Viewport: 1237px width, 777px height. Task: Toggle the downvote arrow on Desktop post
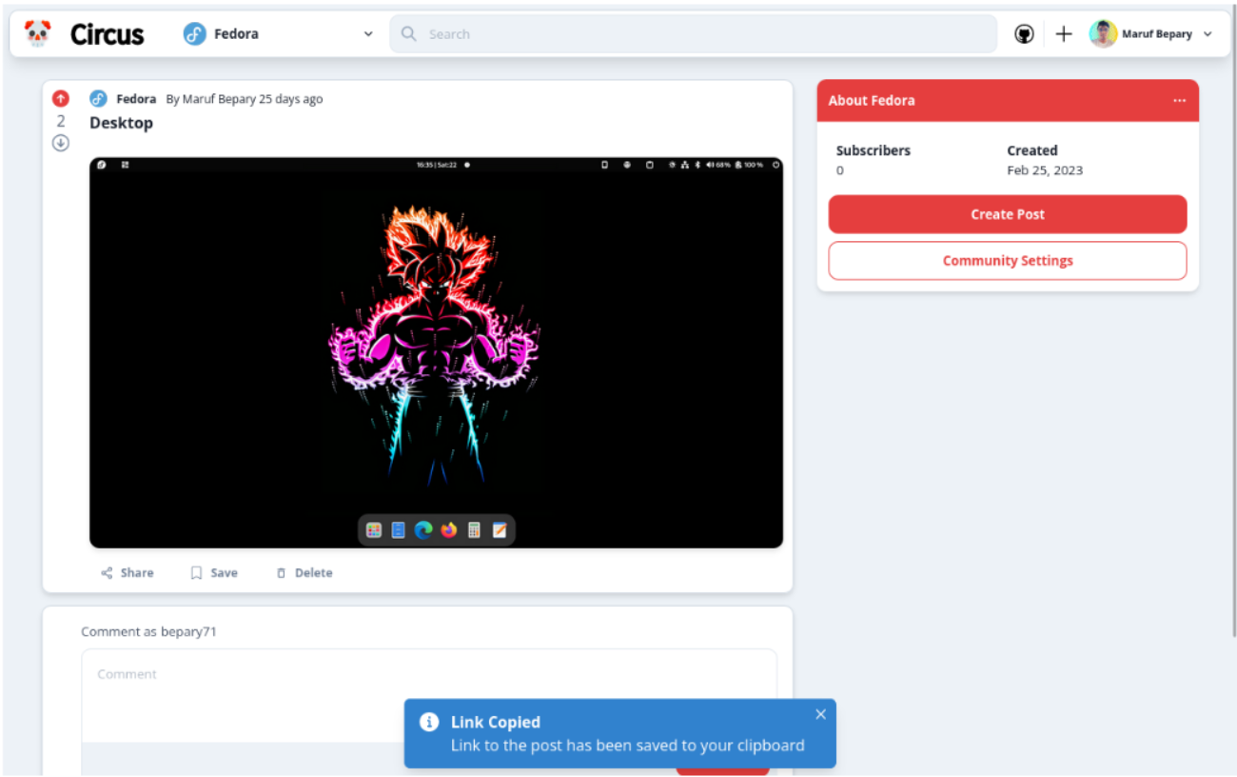click(x=61, y=143)
